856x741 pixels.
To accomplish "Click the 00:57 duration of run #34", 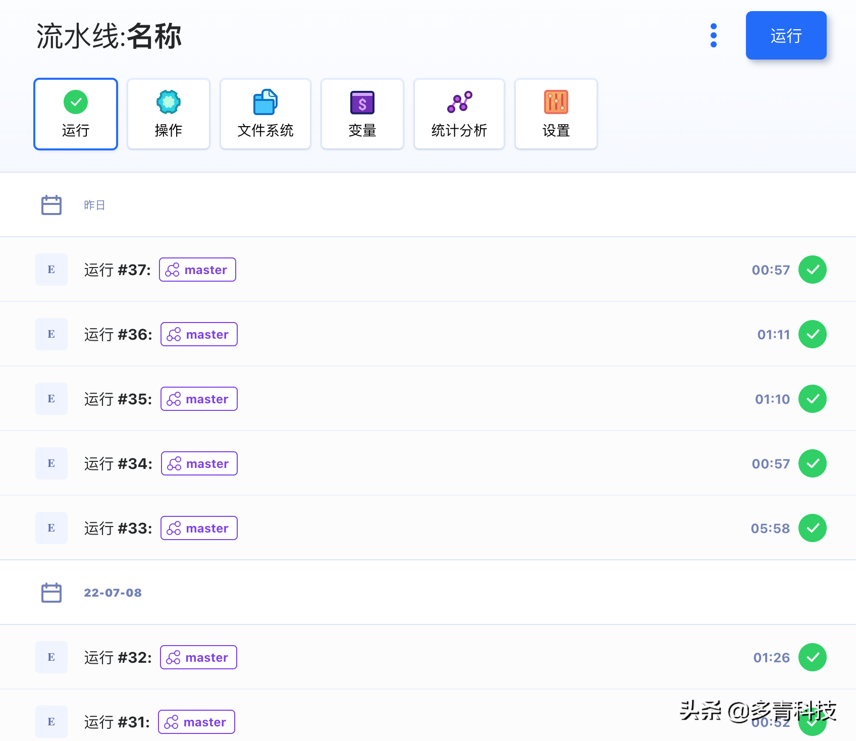I will (771, 464).
